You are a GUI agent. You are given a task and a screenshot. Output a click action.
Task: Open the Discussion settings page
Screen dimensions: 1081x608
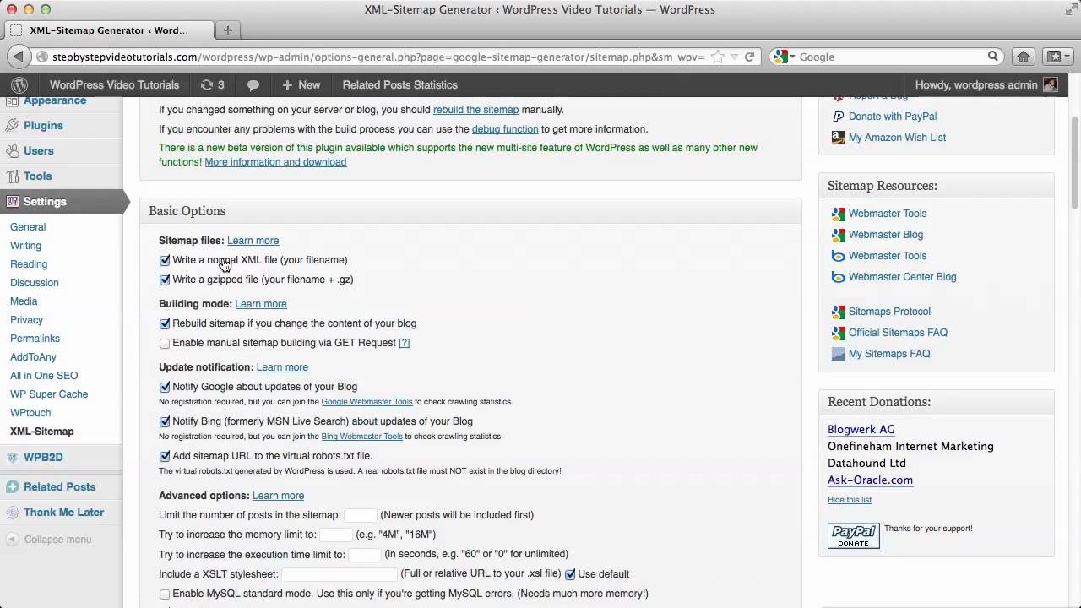pos(35,283)
